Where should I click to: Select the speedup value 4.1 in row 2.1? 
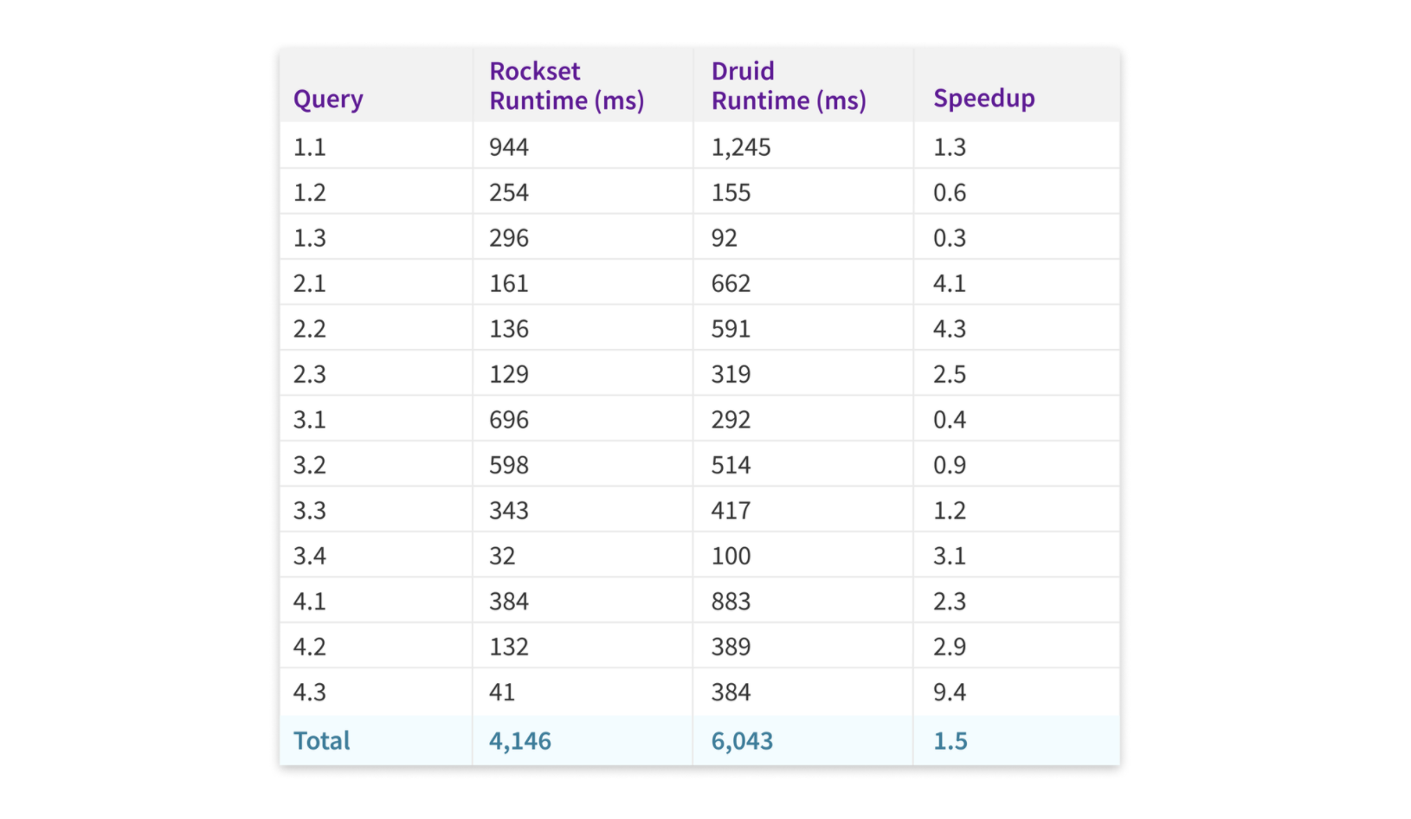tap(950, 283)
